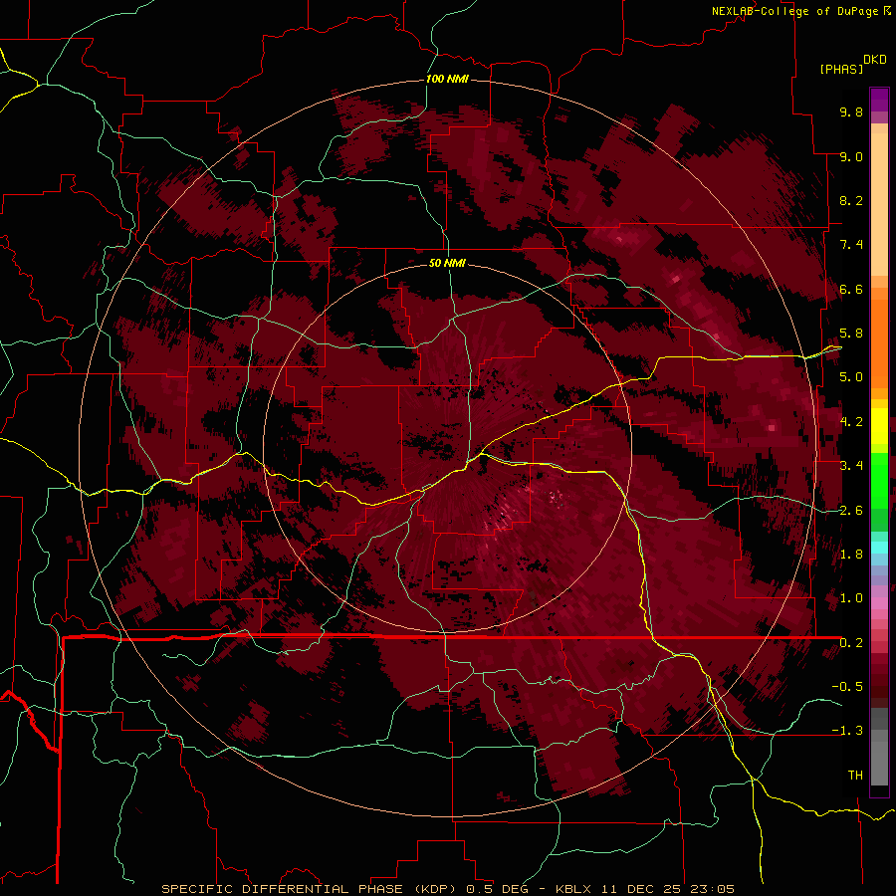896x896 pixels.
Task: Click the 5.8 scale label
Action: tap(851, 334)
